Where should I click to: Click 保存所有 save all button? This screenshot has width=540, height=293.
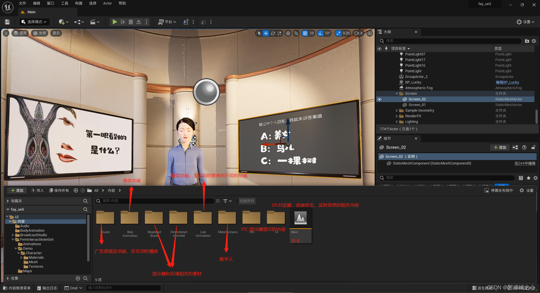coord(59,190)
